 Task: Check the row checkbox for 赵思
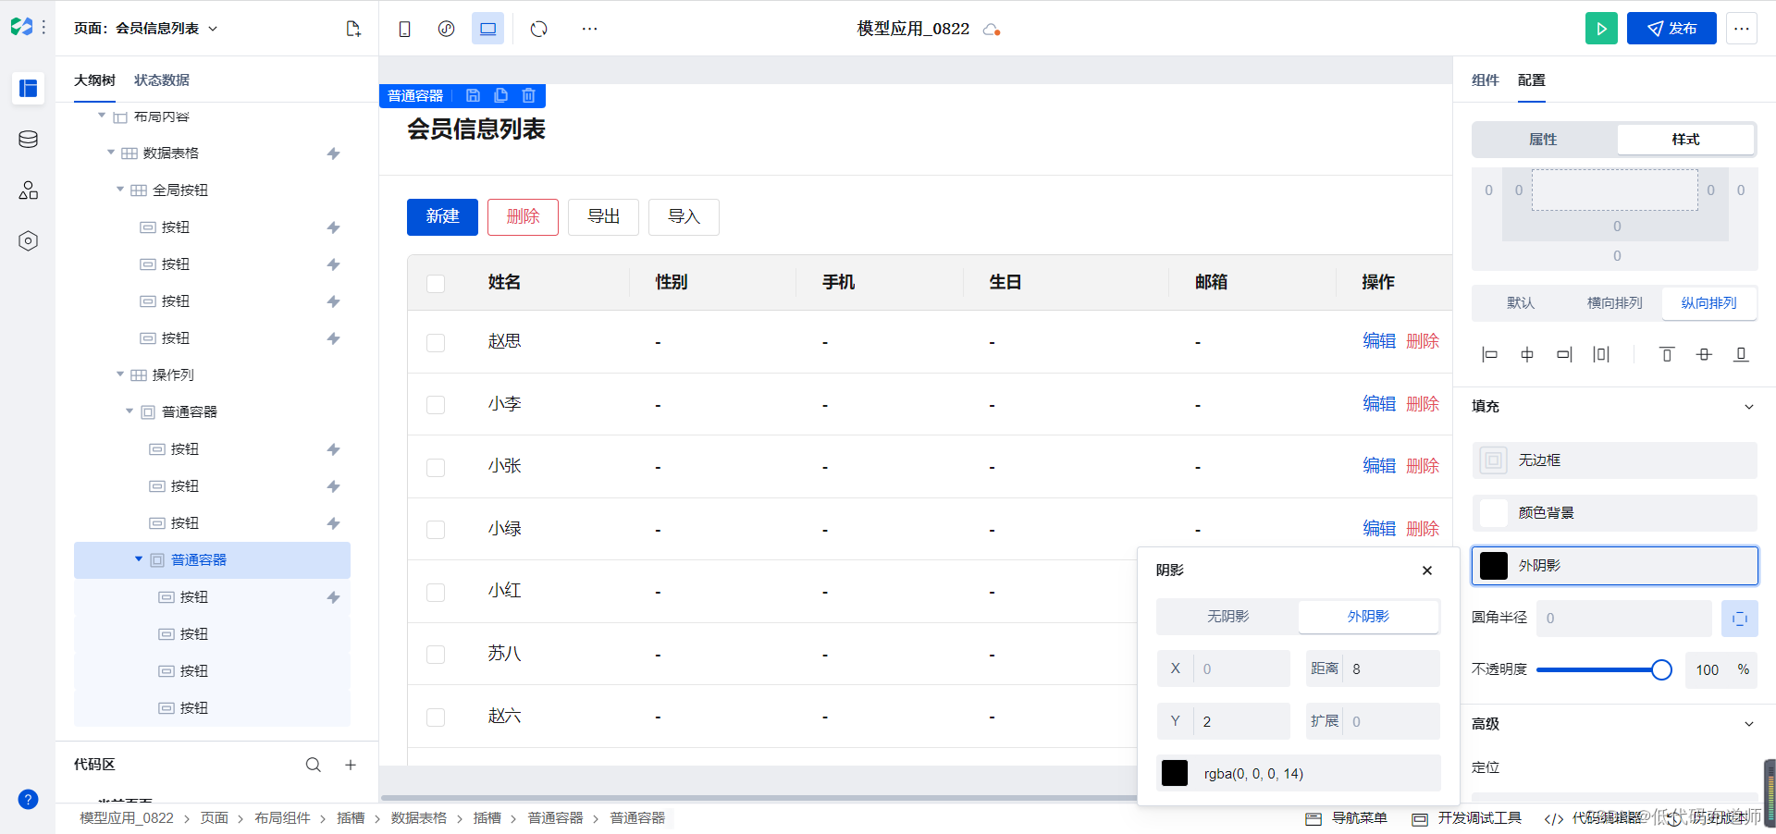pos(436,342)
